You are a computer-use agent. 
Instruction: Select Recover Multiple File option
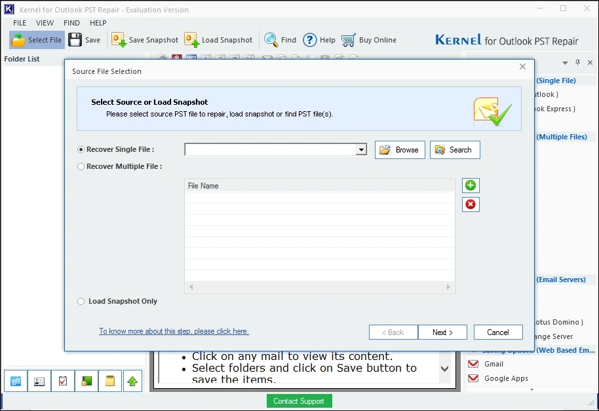[81, 166]
